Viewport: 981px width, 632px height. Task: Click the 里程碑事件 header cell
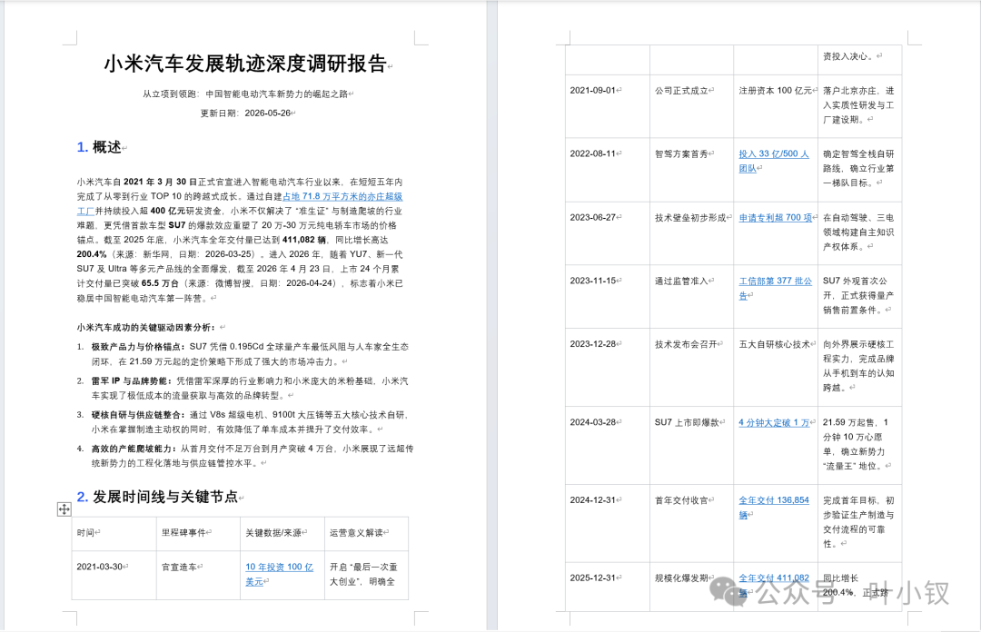(x=198, y=533)
